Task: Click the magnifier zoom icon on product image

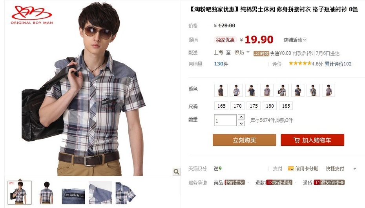Action: (177, 172)
